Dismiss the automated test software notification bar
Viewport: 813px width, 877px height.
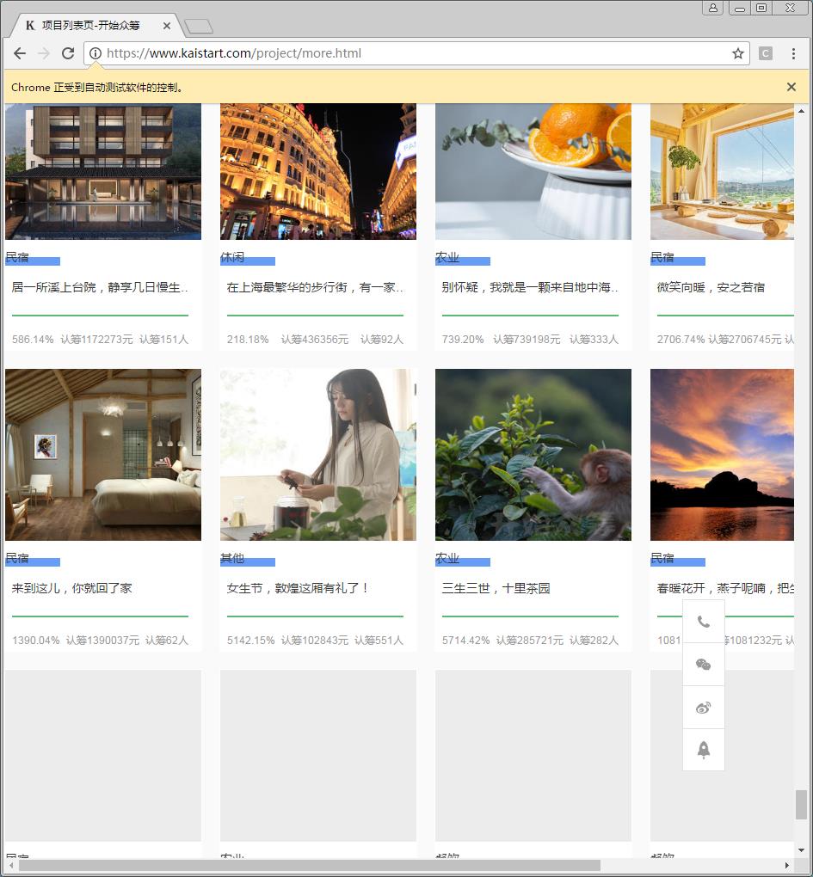click(x=791, y=87)
